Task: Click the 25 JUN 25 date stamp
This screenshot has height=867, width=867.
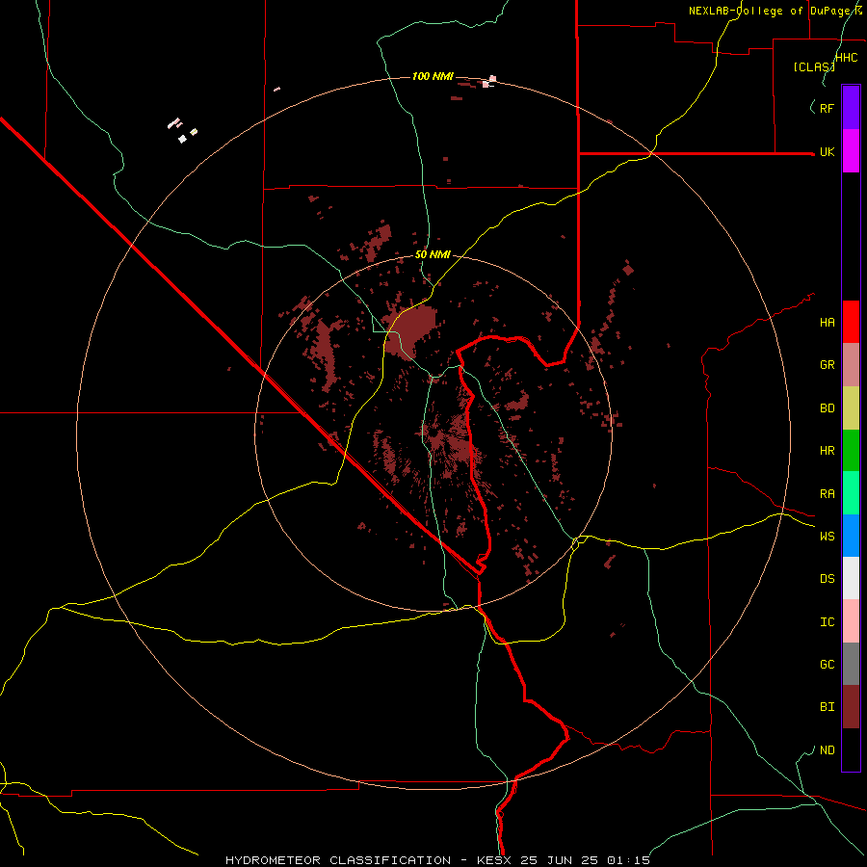Action: 560,860
